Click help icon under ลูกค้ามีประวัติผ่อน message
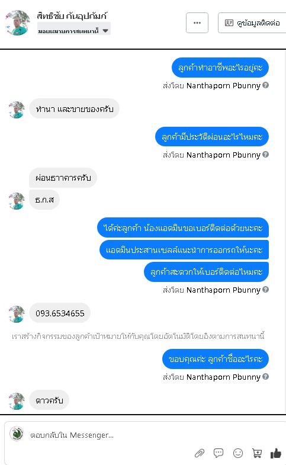286x465 pixels. click(265, 155)
